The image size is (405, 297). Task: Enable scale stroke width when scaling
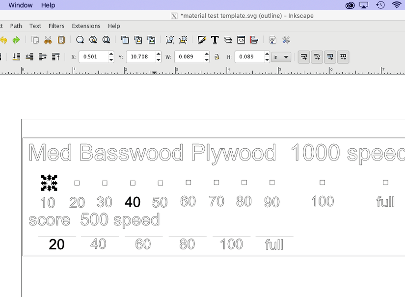pos(304,57)
